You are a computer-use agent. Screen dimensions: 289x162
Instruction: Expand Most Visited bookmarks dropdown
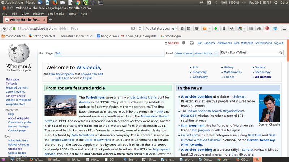(x=14, y=36)
